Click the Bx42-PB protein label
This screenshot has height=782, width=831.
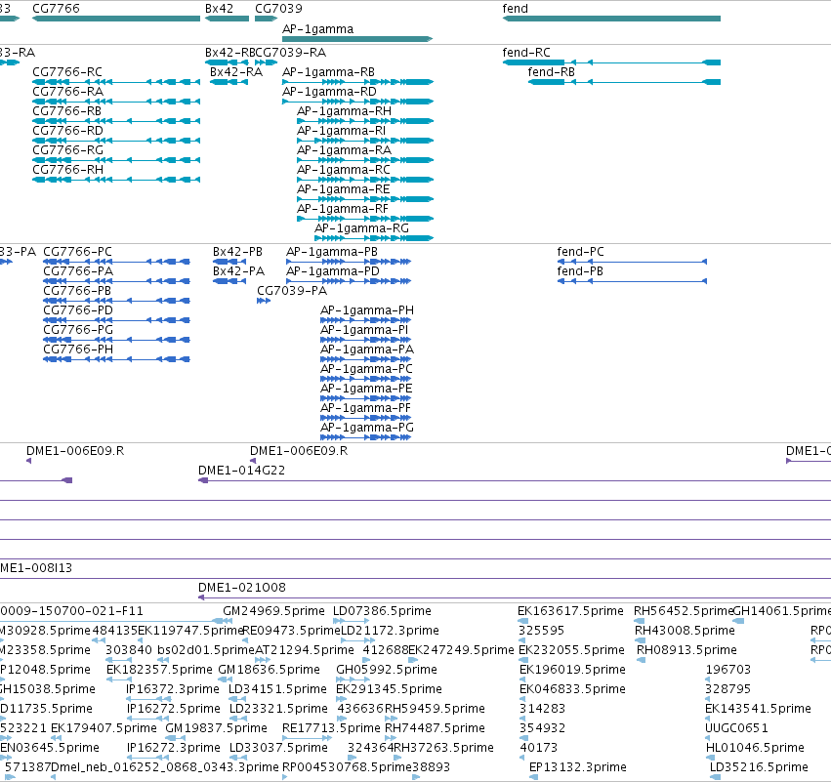coord(237,252)
